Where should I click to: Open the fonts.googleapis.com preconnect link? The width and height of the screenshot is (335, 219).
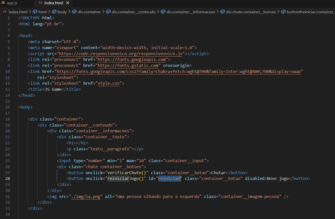[x=131, y=60]
